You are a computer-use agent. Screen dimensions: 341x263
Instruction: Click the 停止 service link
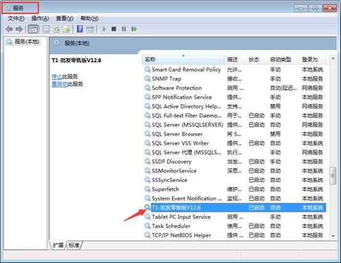(57, 76)
